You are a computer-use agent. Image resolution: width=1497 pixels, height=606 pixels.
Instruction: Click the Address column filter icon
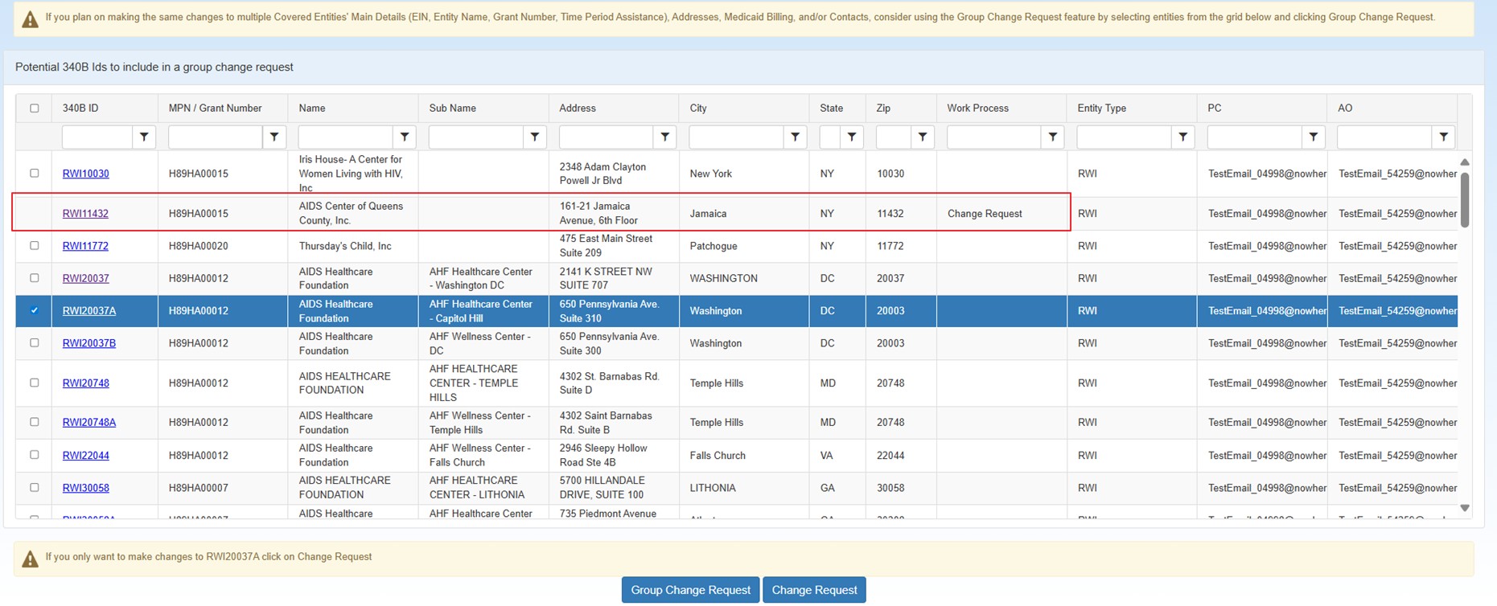click(665, 137)
